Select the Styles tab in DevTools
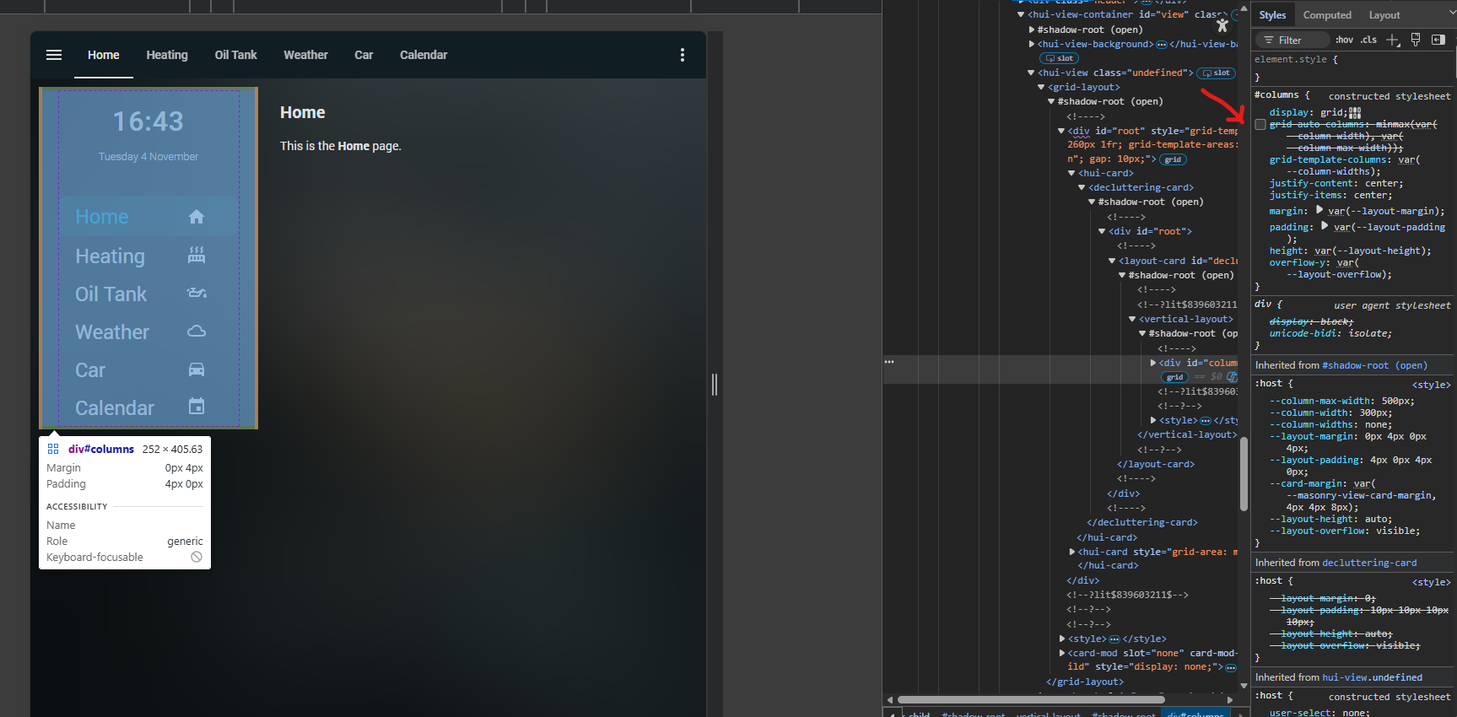Screen dimensions: 1457x717 [1272, 15]
